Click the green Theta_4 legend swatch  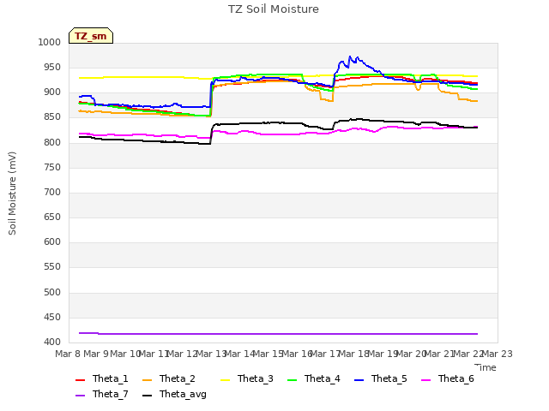coord(292,380)
